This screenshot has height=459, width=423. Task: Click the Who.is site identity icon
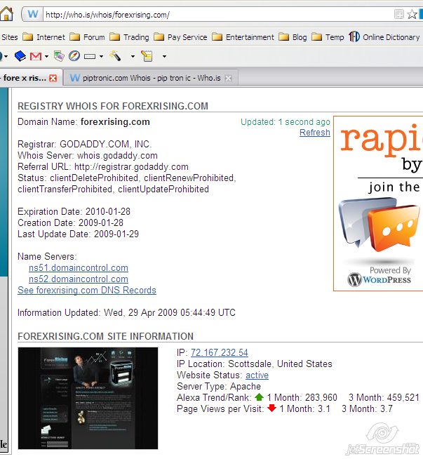(33, 14)
